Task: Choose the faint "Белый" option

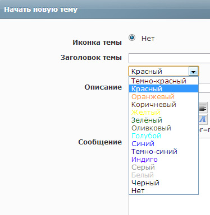Action: pyautogui.click(x=163, y=175)
